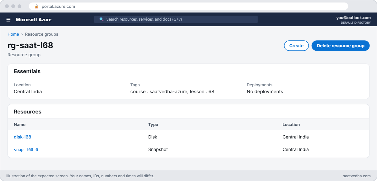Image resolution: width=377 pixels, height=181 pixels.
Task: Click the Microsoft Azure logo text
Action: click(x=34, y=20)
